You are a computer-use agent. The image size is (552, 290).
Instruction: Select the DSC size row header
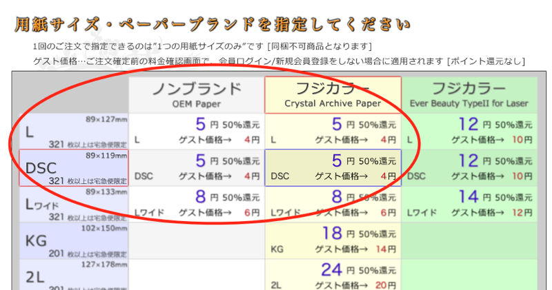[74, 167]
